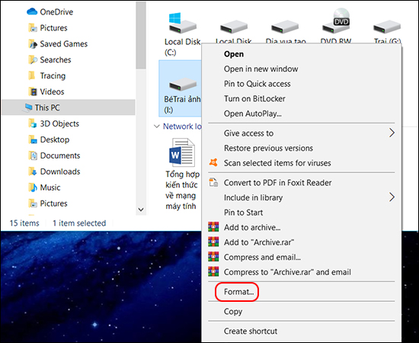This screenshot has width=419, height=343.
Task: Click the Music folder icon
Action: (x=33, y=188)
